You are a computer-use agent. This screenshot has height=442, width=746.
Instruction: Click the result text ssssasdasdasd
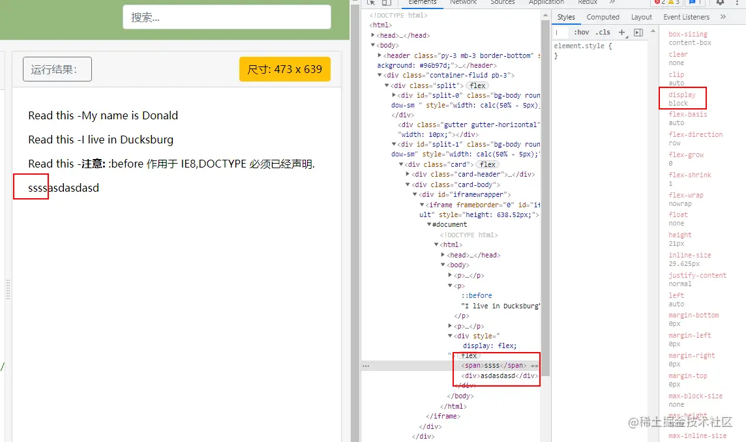(x=64, y=188)
